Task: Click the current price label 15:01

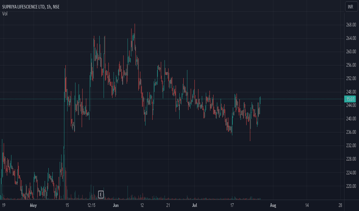Action: pos(350,99)
